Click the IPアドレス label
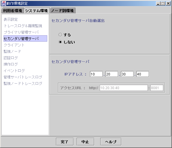Screen dimensions: 172x148 (76, 74)
